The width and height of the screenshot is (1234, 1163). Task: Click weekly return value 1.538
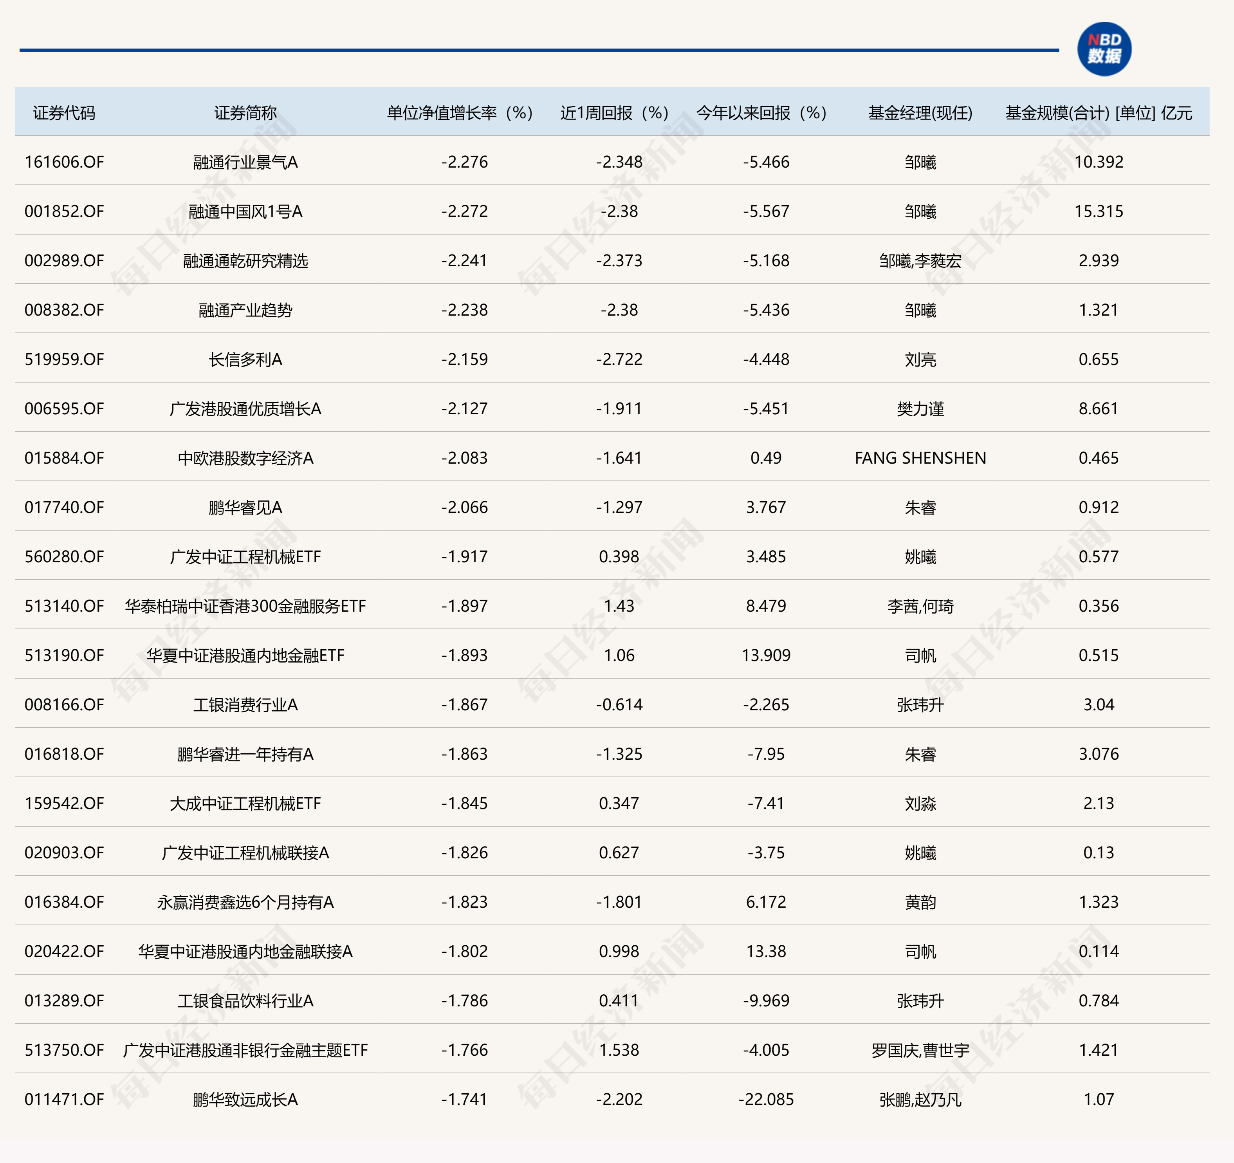point(619,1050)
